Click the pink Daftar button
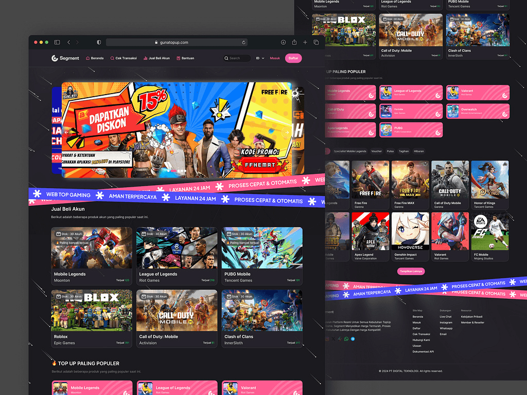Image resolution: width=527 pixels, height=395 pixels. pyautogui.click(x=293, y=58)
